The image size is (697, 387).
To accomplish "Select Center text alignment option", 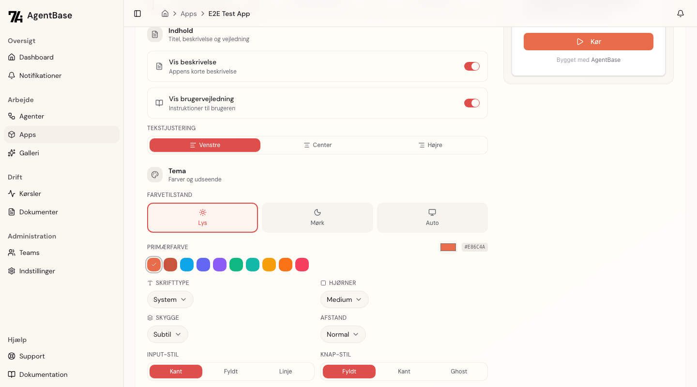I will (x=318, y=145).
